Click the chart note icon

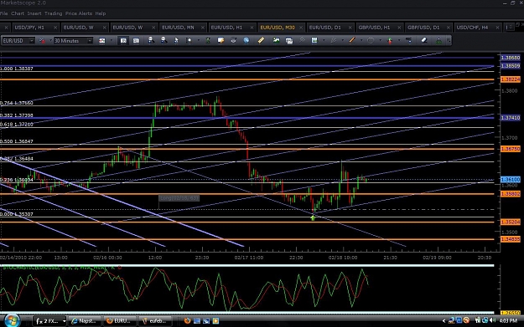pyautogui.click(x=220, y=40)
